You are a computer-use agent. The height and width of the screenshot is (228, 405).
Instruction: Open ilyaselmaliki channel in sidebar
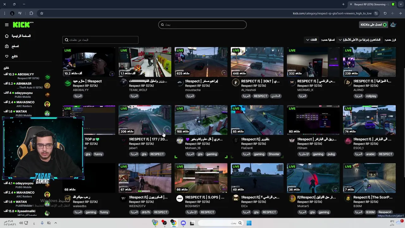27,213
